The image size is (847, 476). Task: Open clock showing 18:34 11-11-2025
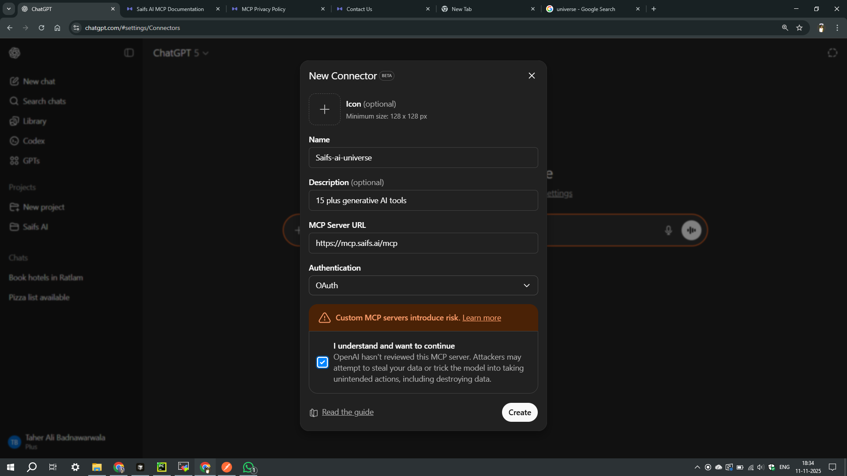point(808,467)
